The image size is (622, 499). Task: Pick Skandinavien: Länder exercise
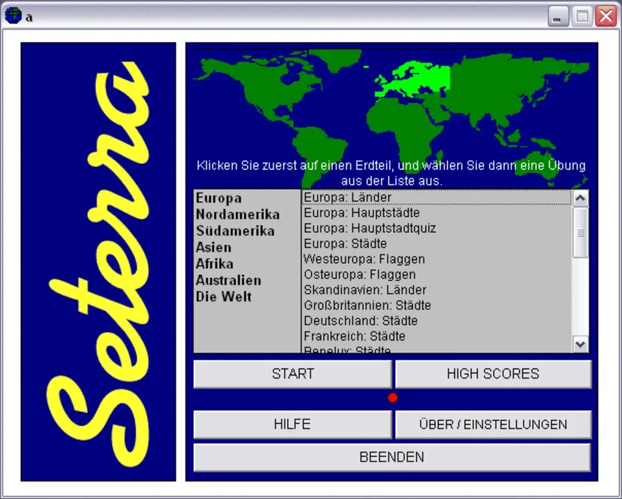pos(437,290)
